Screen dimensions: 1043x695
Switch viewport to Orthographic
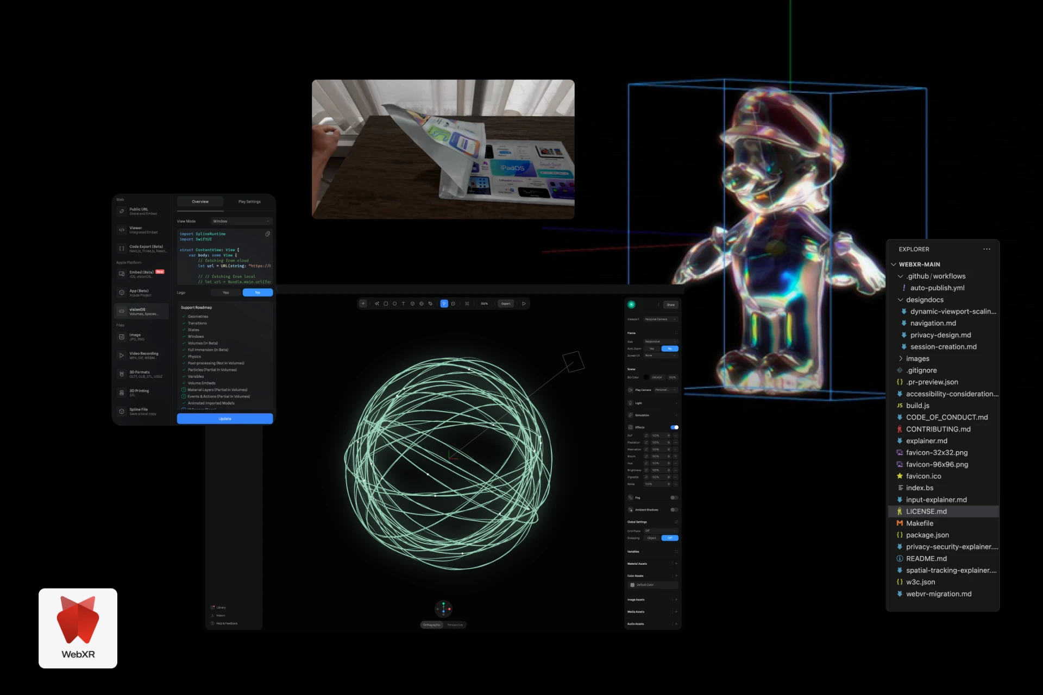pos(432,625)
